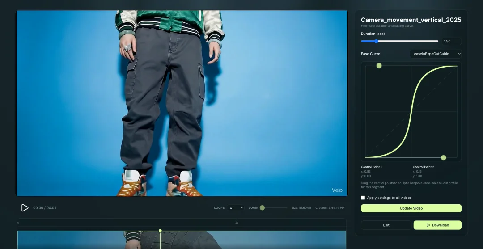Click the Veo watermark logo
The width and height of the screenshot is (483, 249).
coord(337,190)
